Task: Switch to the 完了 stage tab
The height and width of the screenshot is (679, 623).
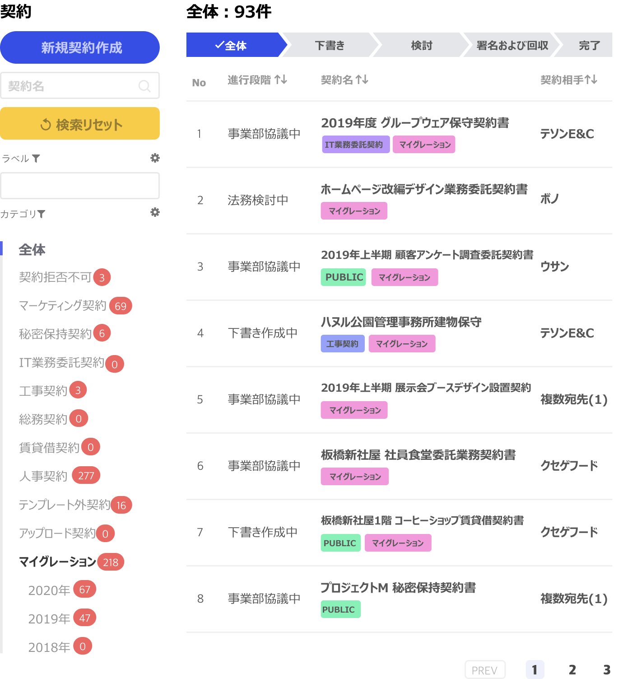Action: click(589, 45)
